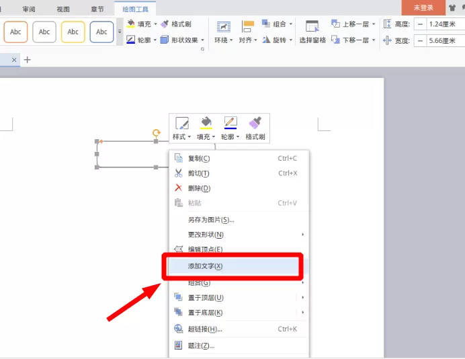Open the floating Outline (轮廓) tool
This screenshot has width=465, height=359.
(x=230, y=128)
